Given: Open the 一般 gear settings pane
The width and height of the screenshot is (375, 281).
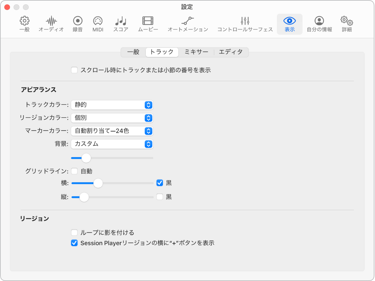Looking at the screenshot, I should pos(24,24).
